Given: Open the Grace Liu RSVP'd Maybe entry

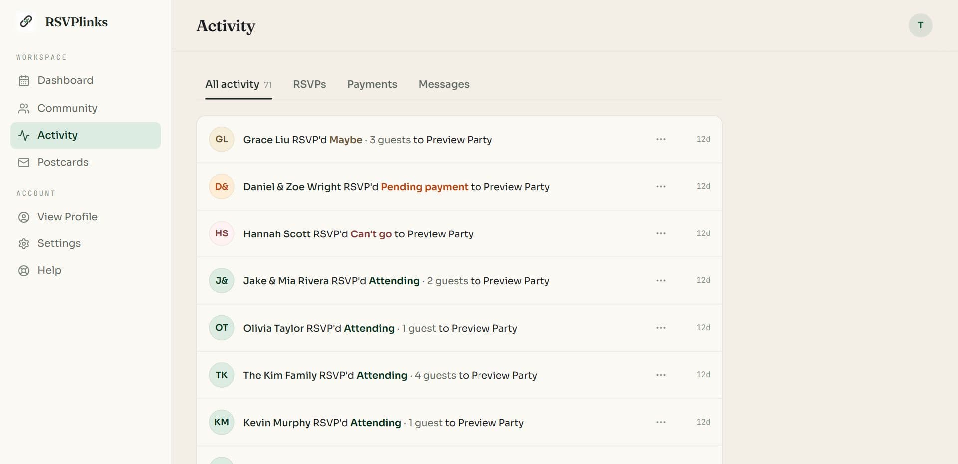Looking at the screenshot, I should pyautogui.click(x=460, y=140).
